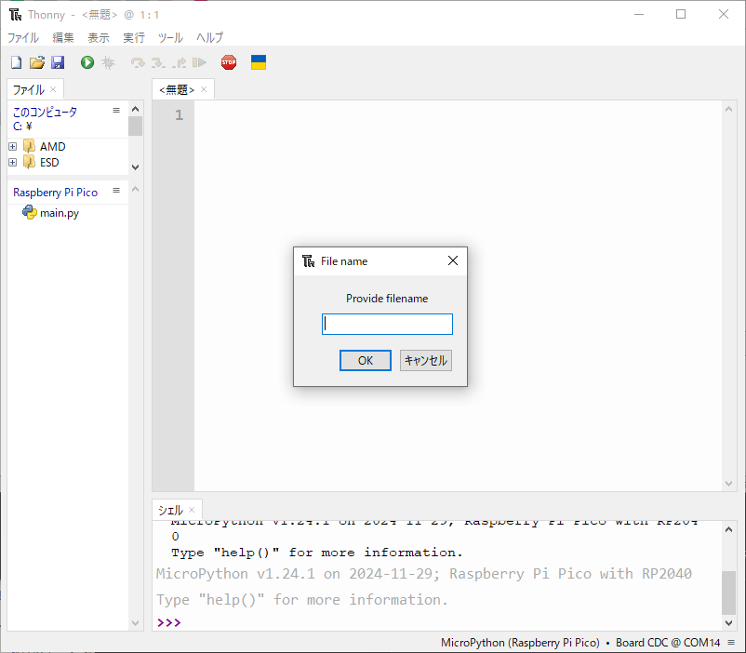746x653 pixels.
Task: Click the Step Out toolbar icon
Action: click(x=179, y=62)
